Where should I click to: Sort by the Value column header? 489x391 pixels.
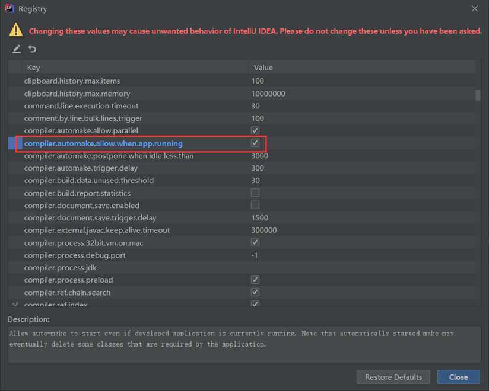click(x=362, y=68)
